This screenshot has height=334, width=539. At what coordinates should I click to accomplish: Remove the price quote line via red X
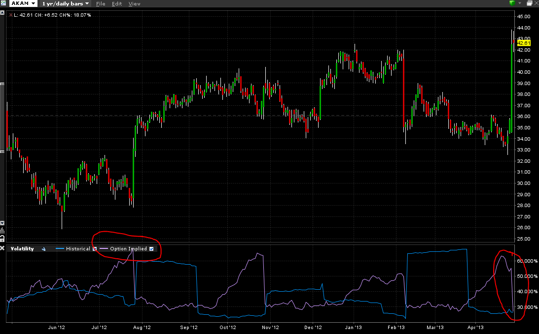(x=11, y=15)
